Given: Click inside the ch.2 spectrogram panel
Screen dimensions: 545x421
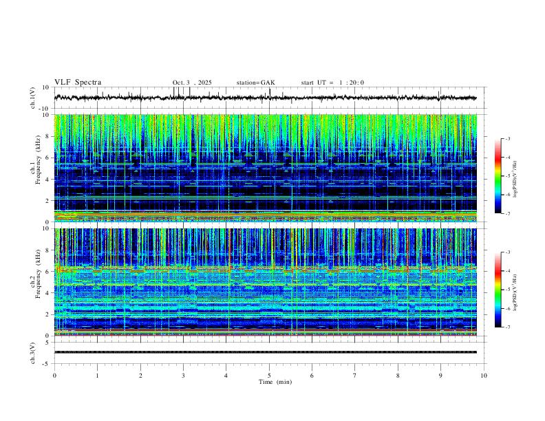Looking at the screenshot, I should point(266,282).
